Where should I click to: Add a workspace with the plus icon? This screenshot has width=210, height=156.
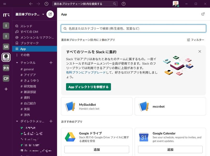(6, 89)
